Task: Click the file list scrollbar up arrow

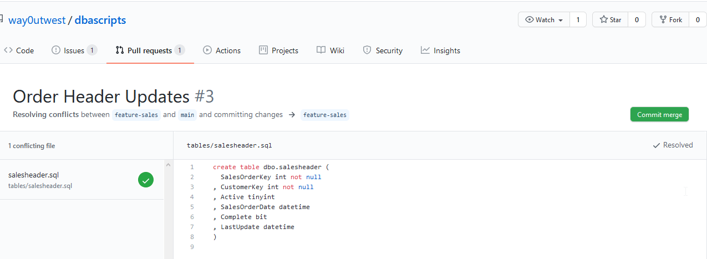Action: coord(169,165)
